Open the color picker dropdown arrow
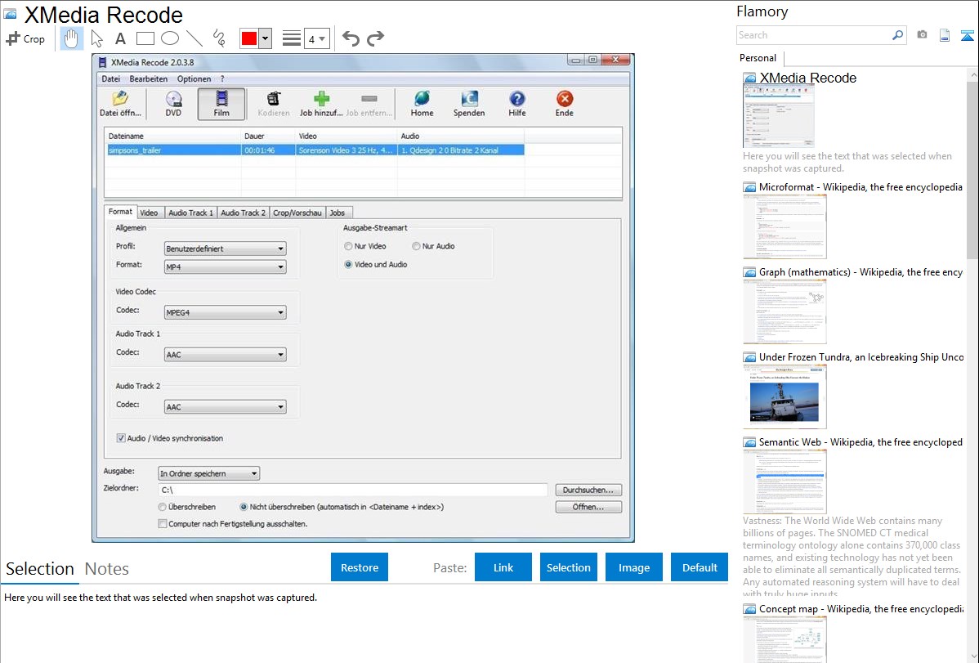This screenshot has height=663, width=979. (265, 38)
